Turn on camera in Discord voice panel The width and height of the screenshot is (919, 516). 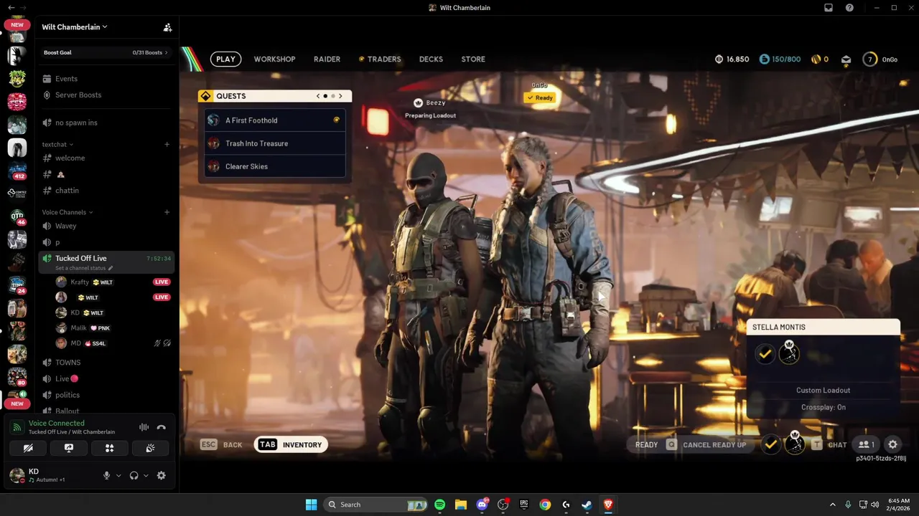(x=28, y=448)
